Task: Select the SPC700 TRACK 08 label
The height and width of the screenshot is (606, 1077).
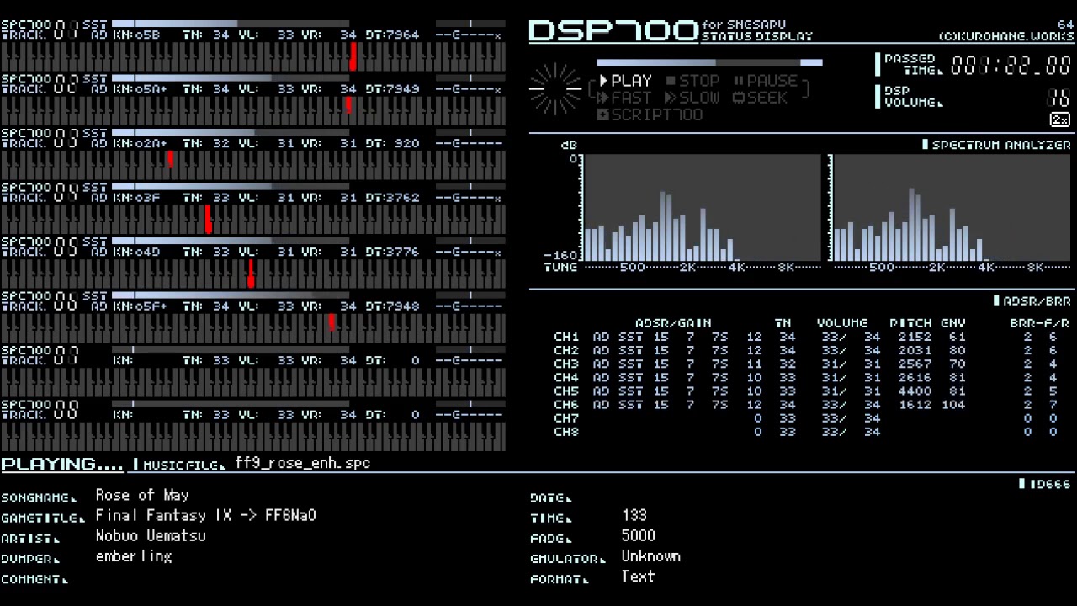Action: [40, 410]
